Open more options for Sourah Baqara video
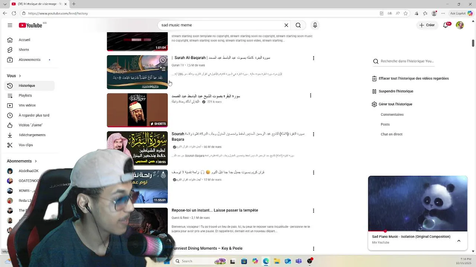The height and width of the screenshot is (267, 476). [x=313, y=134]
